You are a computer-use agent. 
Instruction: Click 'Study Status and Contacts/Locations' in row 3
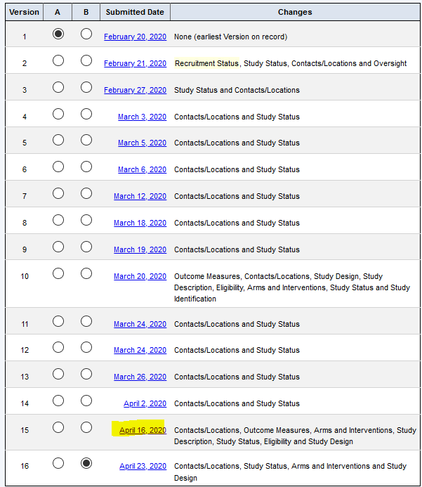tap(237, 90)
